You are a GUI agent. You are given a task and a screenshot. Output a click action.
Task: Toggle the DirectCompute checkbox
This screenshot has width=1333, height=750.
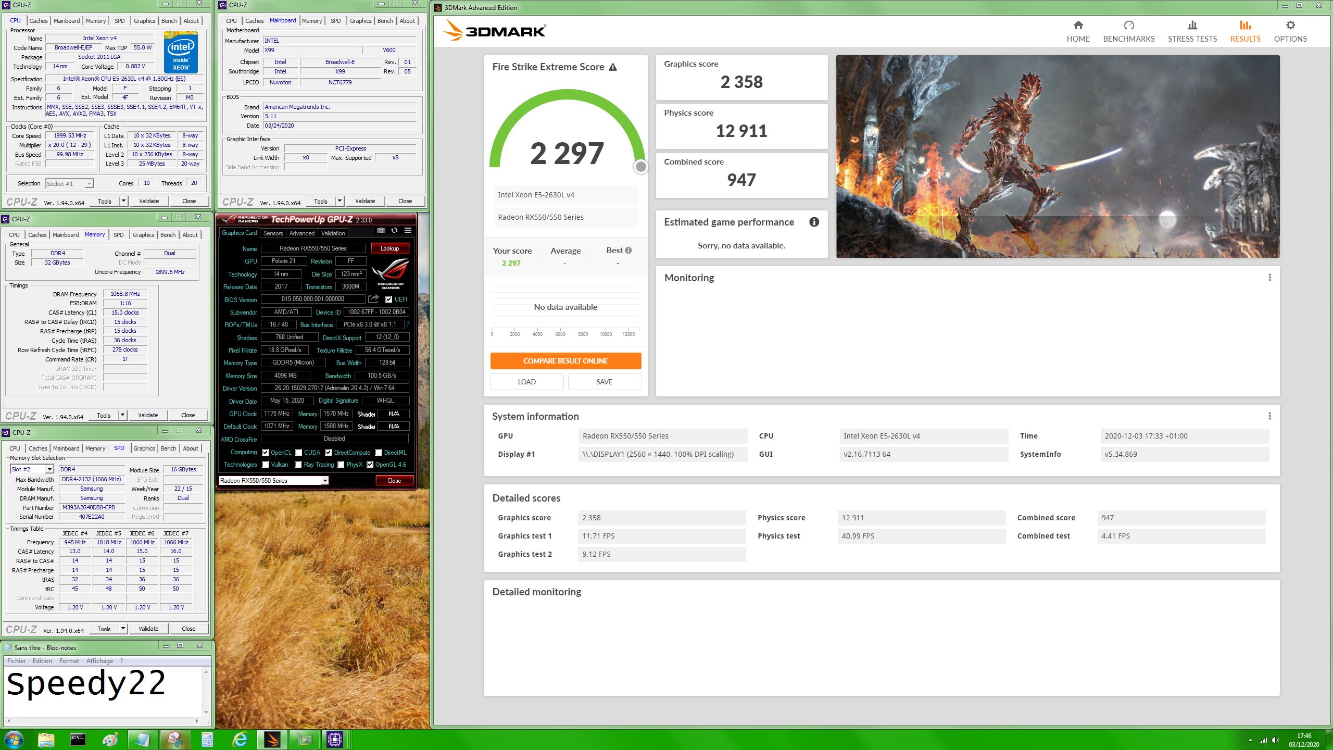329,453
